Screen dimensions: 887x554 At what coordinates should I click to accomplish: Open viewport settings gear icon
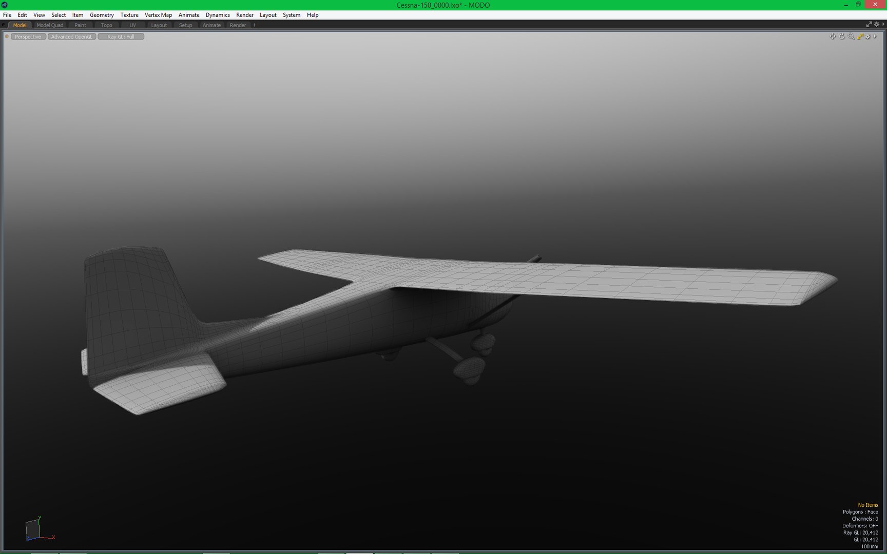pos(868,36)
